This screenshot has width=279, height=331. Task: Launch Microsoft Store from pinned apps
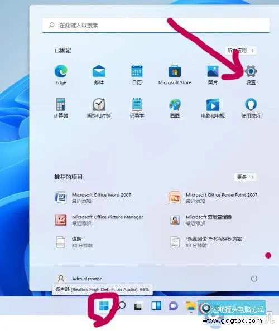(175, 75)
